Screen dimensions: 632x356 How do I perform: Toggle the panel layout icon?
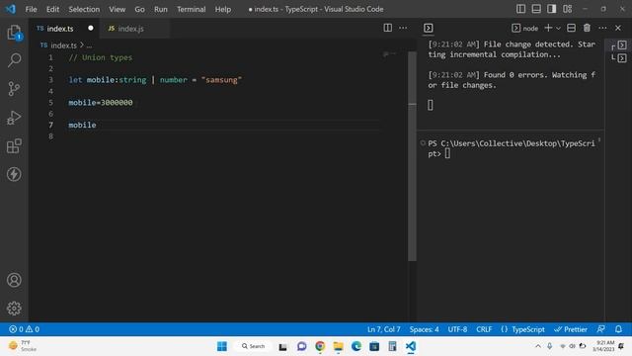pos(536,9)
